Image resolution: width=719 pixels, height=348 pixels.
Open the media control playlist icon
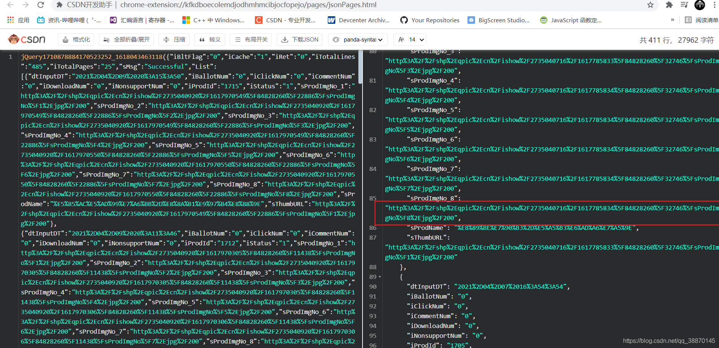[684, 5]
